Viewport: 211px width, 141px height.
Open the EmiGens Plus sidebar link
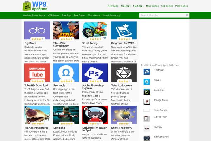[161, 137]
